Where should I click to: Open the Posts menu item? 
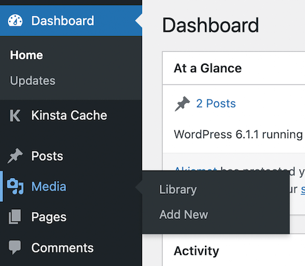point(71,156)
